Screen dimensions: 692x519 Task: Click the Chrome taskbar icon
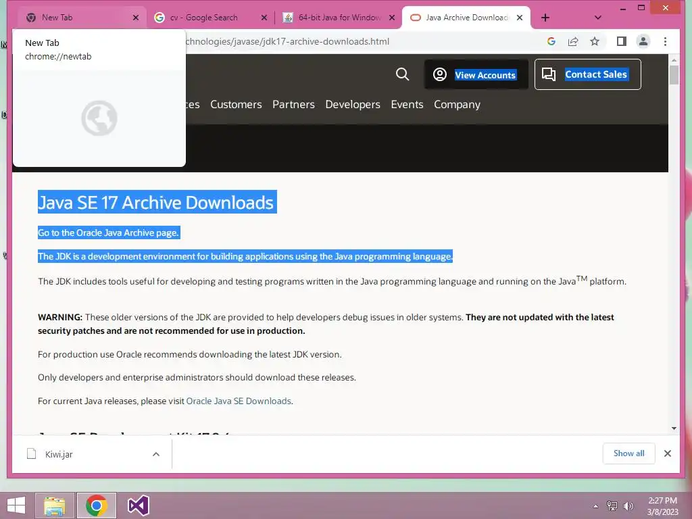pyautogui.click(x=96, y=505)
